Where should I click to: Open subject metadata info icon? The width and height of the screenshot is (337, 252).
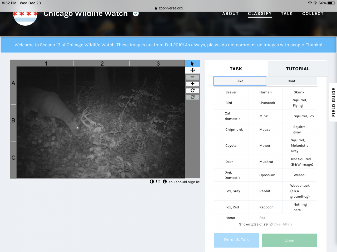pos(165,181)
